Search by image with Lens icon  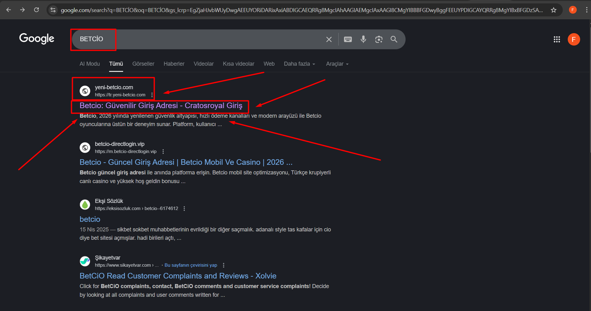point(379,39)
